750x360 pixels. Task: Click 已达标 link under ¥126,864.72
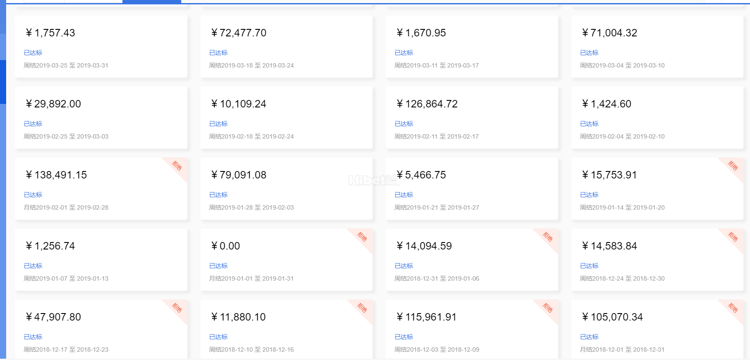tap(404, 124)
